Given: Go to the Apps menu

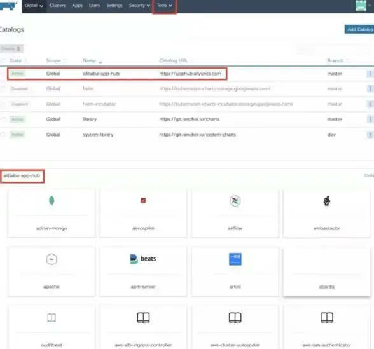Looking at the screenshot, I should click(78, 6).
